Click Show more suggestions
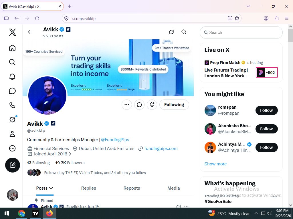Viewport: 293px width, 219px height. tap(215, 164)
